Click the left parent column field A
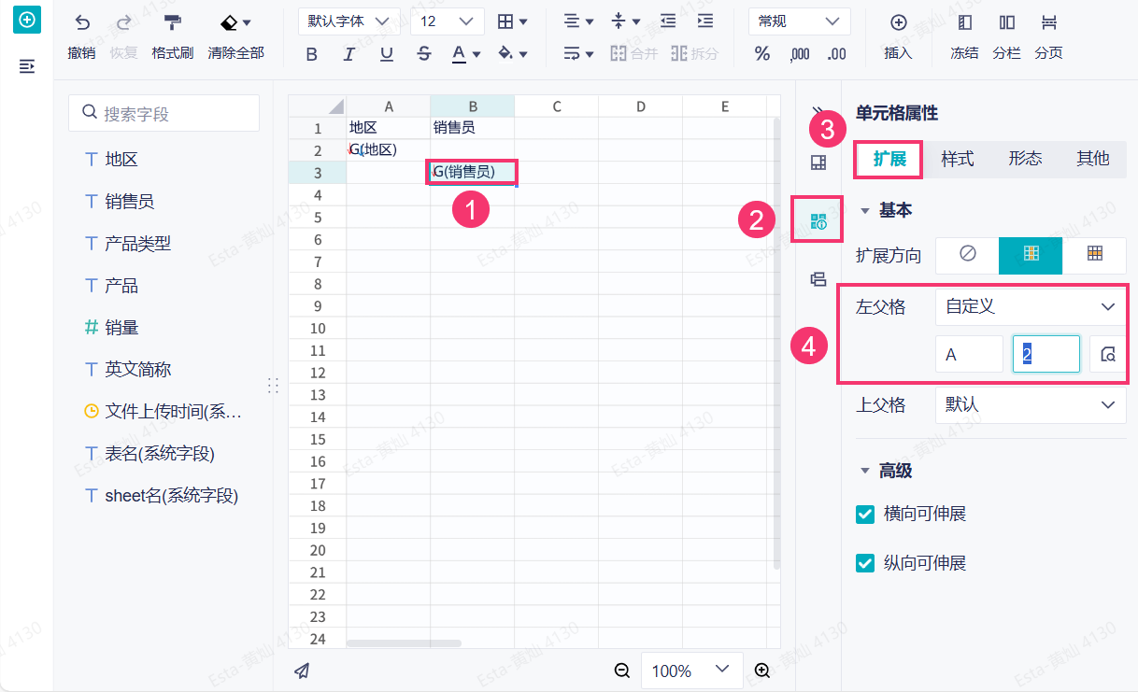Screen dimensions: 1138x692 pyautogui.click(x=970, y=355)
